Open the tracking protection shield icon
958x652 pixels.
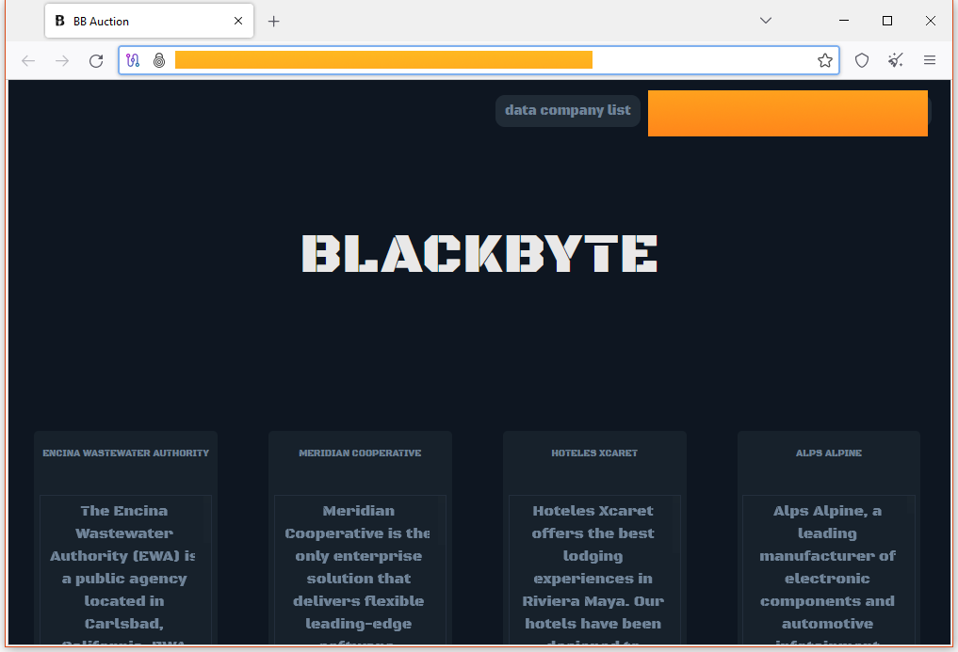[861, 59]
